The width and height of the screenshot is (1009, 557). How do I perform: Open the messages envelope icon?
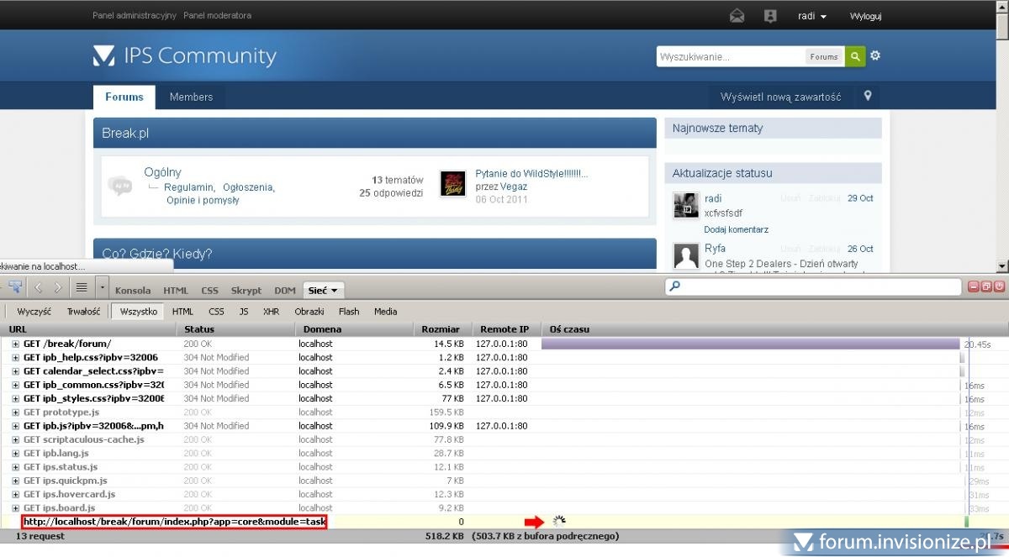tap(737, 16)
